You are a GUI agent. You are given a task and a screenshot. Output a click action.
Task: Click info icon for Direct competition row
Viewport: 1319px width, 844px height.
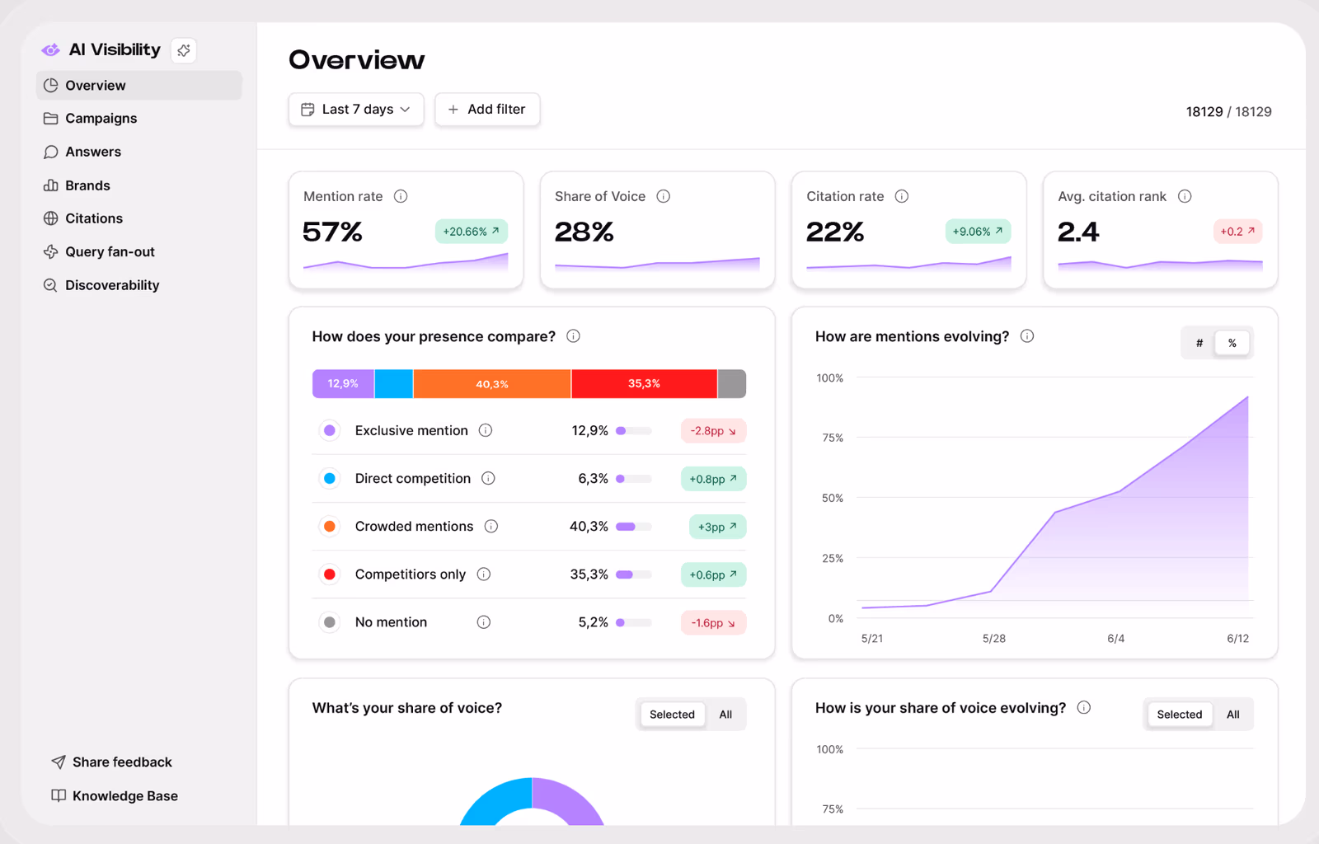pyautogui.click(x=488, y=478)
